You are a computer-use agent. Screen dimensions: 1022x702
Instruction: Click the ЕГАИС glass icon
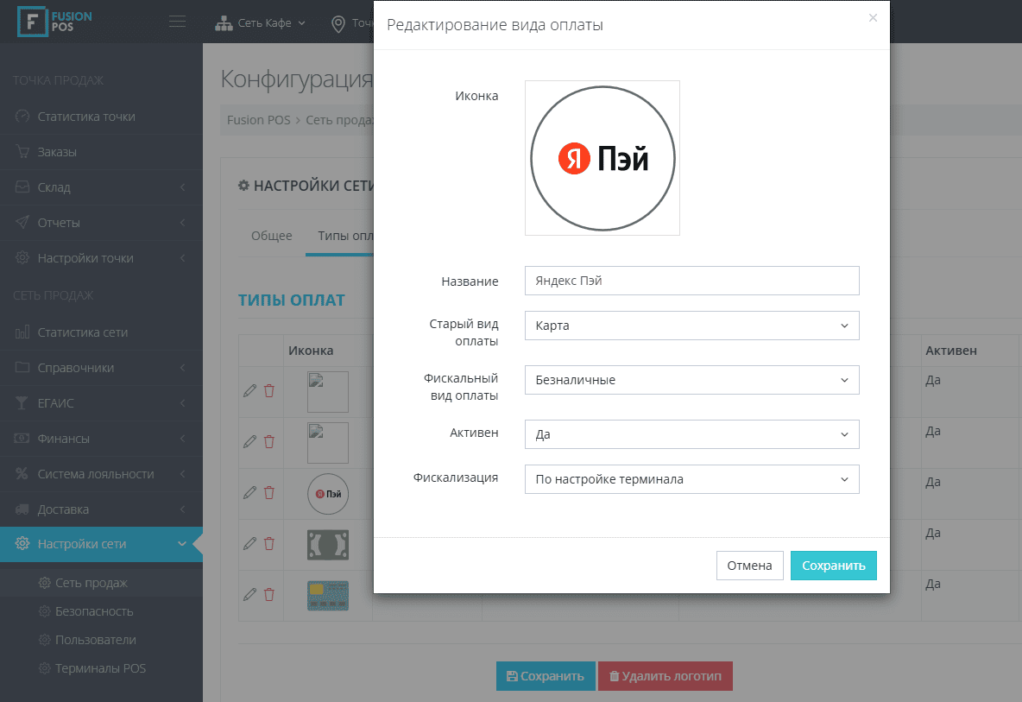click(22, 403)
